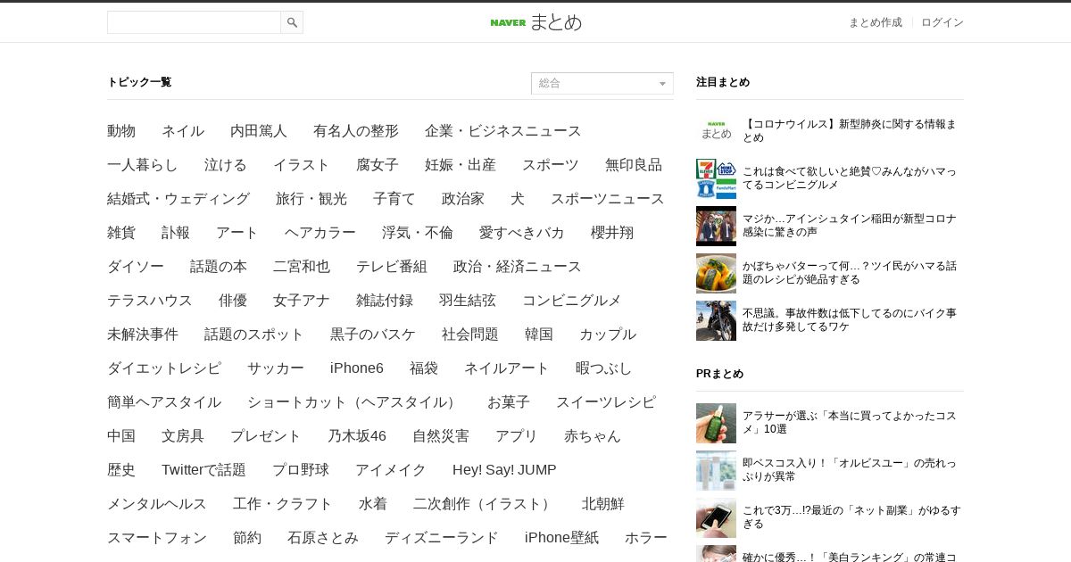
Task: Click the ログイン link
Action: [942, 22]
